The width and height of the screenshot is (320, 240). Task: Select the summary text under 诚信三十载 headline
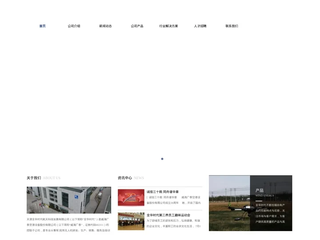[x=173, y=200]
